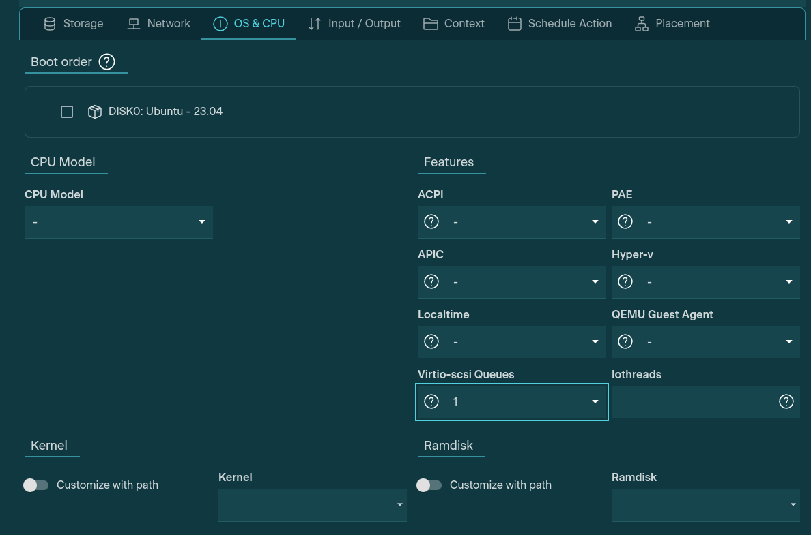Click the Iothreads help question icon
The height and width of the screenshot is (535, 811).
(x=786, y=401)
